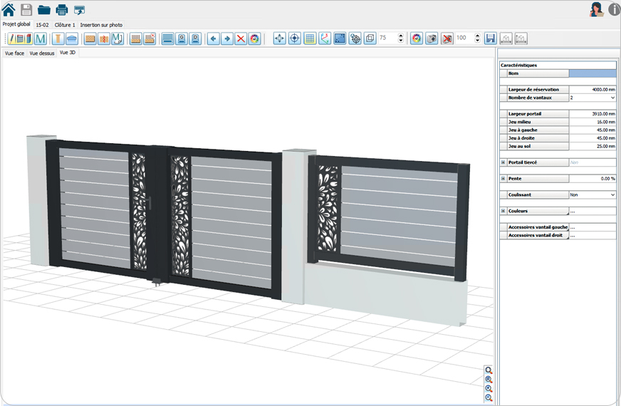Screen dimensions: 621x406
Task: Increase the 75 value using the spinner
Action: pyautogui.click(x=401, y=36)
